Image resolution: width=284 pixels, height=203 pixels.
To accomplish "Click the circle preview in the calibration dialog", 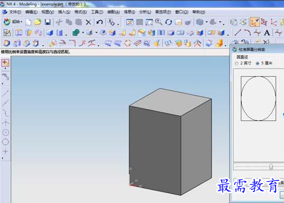I will 258,98.
